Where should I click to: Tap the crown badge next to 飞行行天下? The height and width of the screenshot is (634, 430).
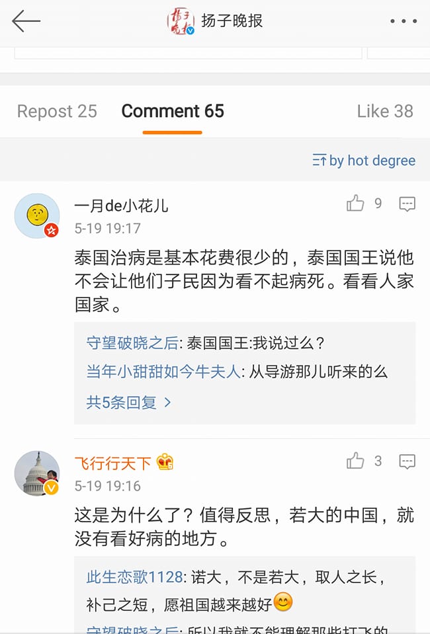pyautogui.click(x=165, y=461)
